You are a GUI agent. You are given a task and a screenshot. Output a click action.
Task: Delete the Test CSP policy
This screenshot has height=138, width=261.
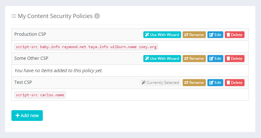pyautogui.click(x=235, y=83)
